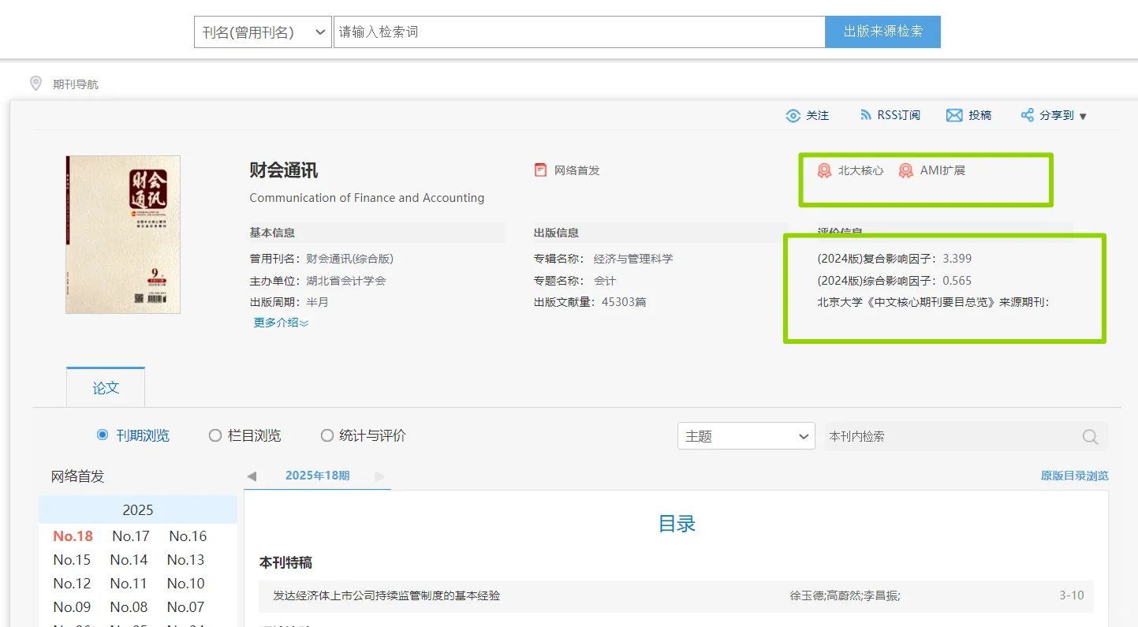
Task: Select issue No.13
Action: [186, 560]
